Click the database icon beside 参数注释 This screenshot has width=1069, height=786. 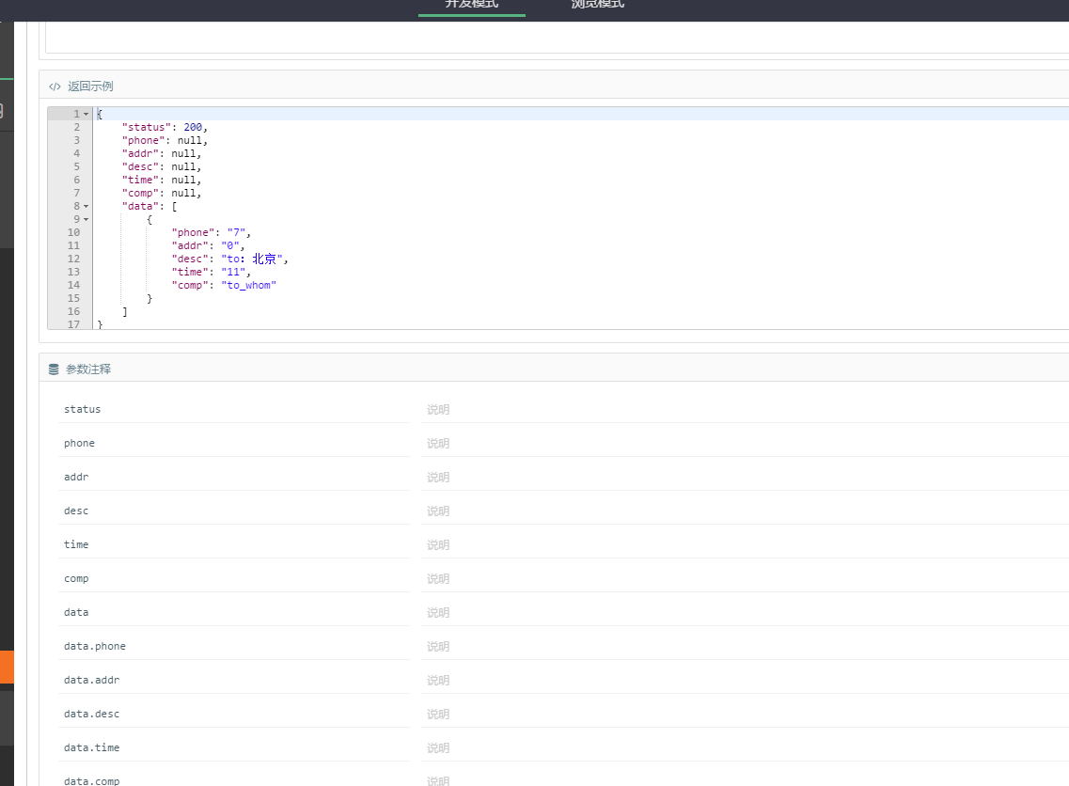pos(54,369)
